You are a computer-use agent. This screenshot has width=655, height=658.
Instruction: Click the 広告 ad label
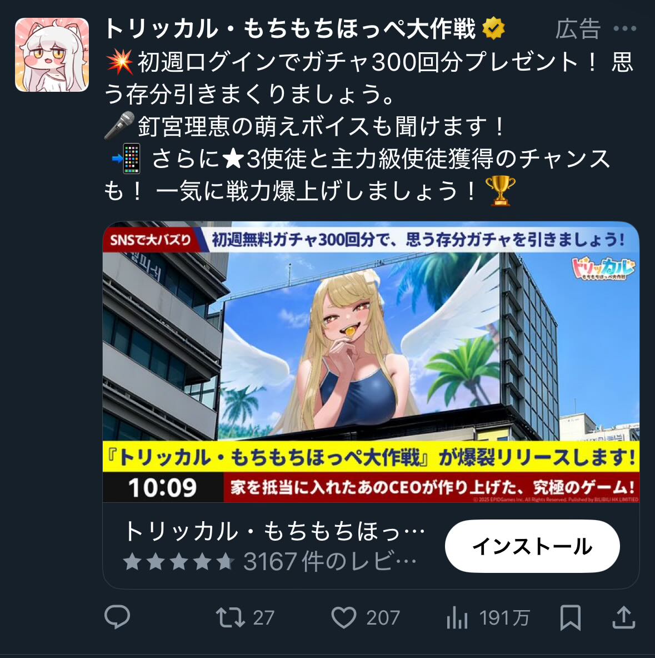[578, 28]
